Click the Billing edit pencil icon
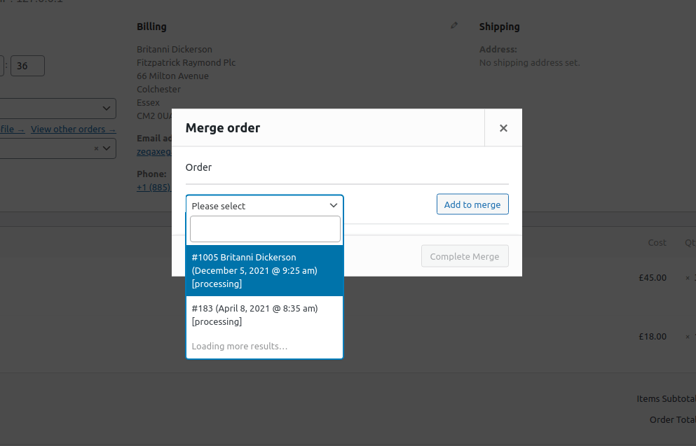The height and width of the screenshot is (446, 696). point(454,26)
